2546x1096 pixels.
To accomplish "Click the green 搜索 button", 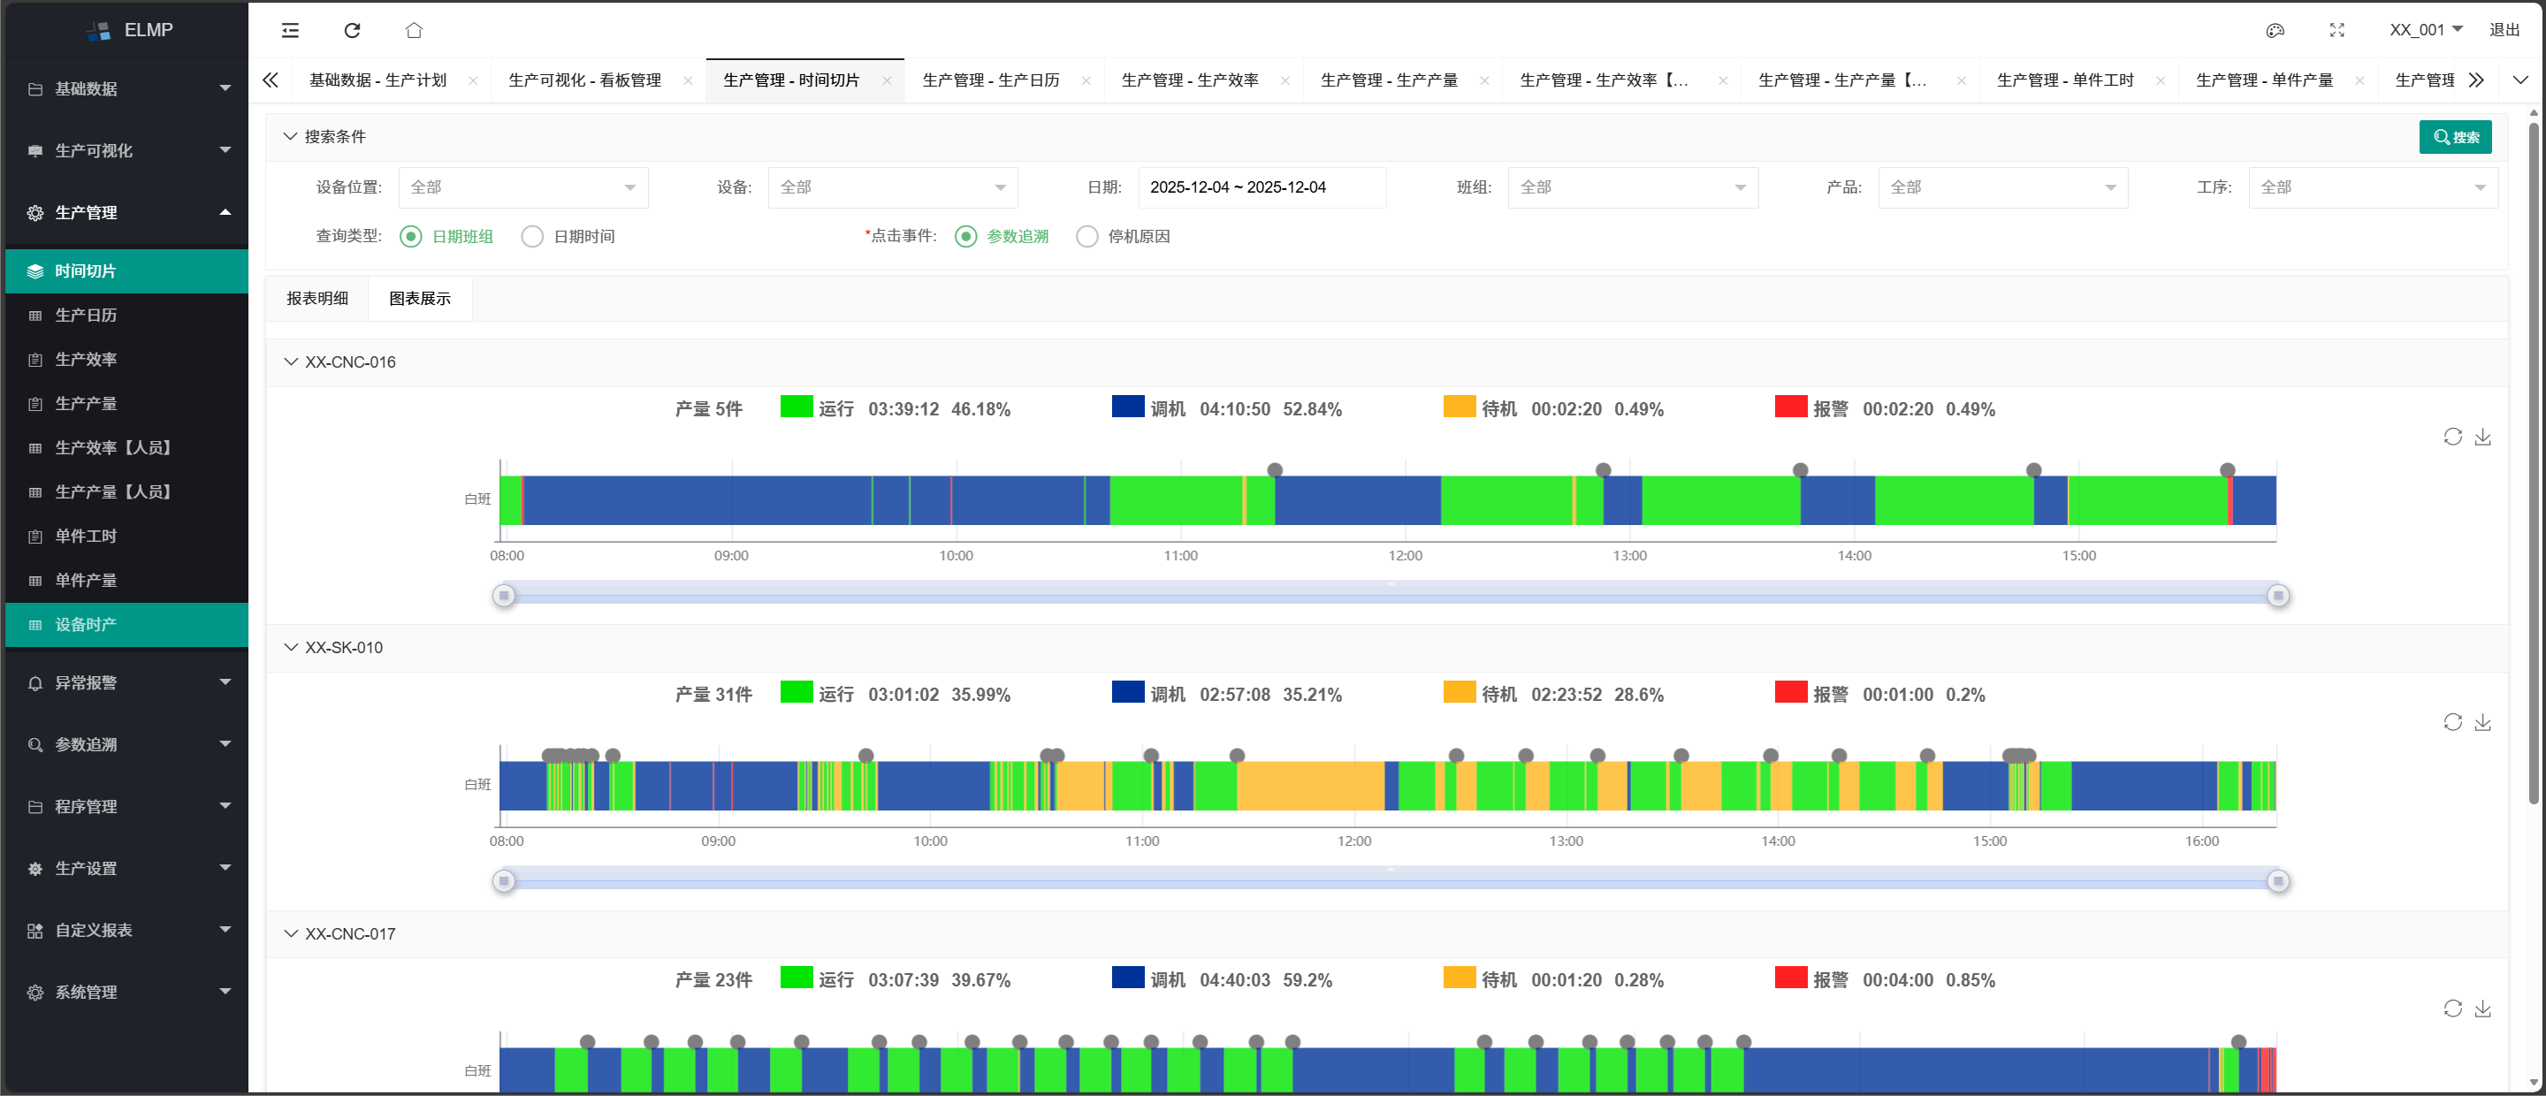I will (x=2454, y=137).
